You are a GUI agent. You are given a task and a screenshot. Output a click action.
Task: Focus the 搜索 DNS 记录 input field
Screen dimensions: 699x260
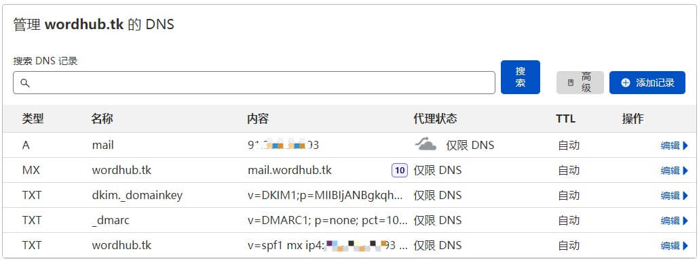tap(254, 83)
